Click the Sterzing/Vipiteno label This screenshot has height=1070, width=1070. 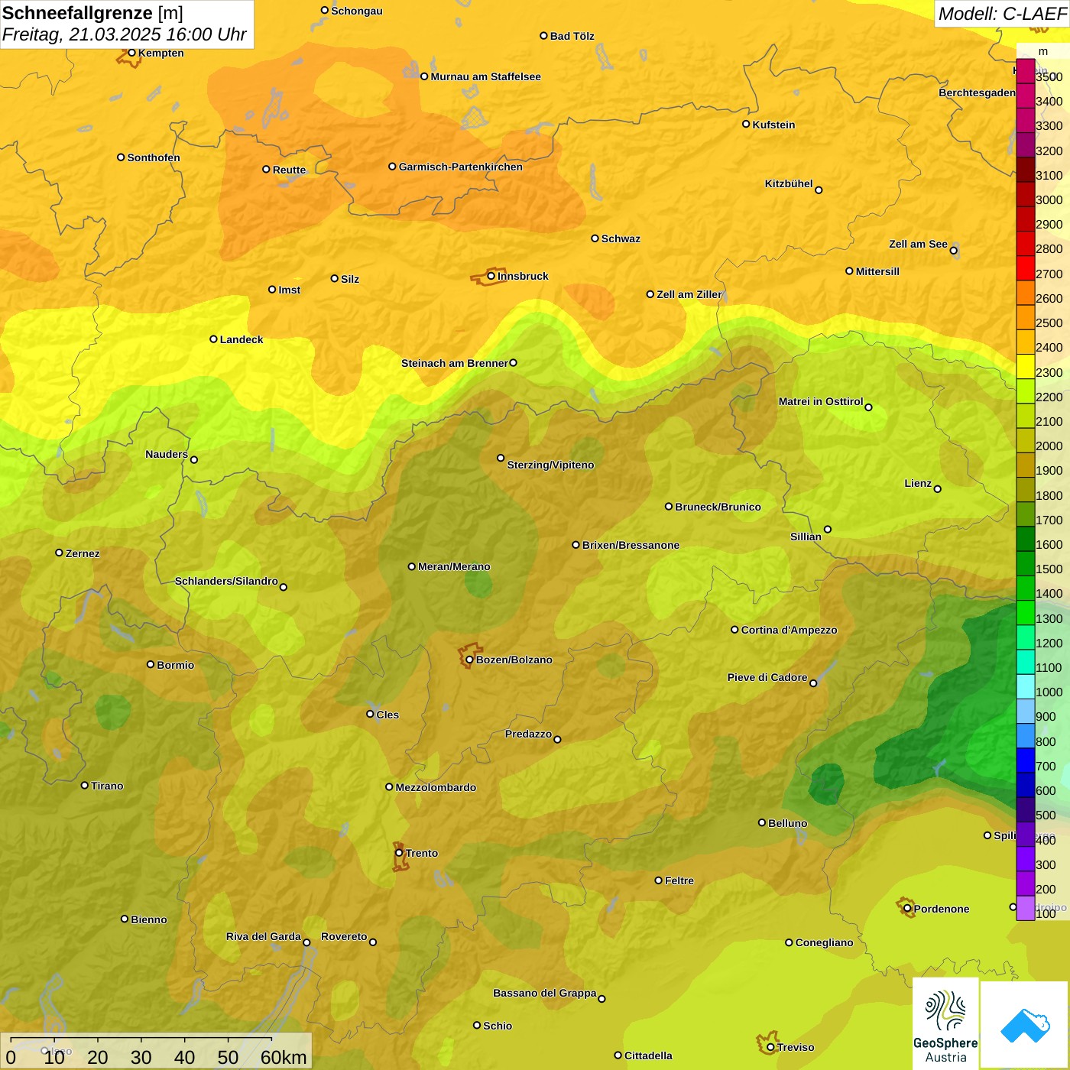550,465
